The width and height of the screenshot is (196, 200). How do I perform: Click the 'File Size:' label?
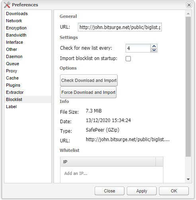click(x=69, y=112)
